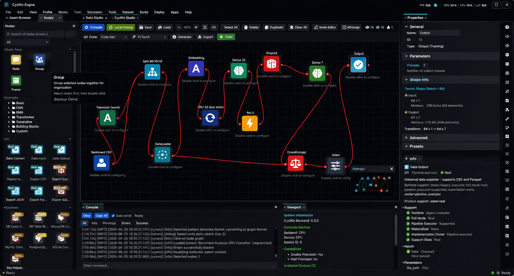Click the console vertical scrollbar
This screenshot has width=514, height=276.
tap(276, 243)
